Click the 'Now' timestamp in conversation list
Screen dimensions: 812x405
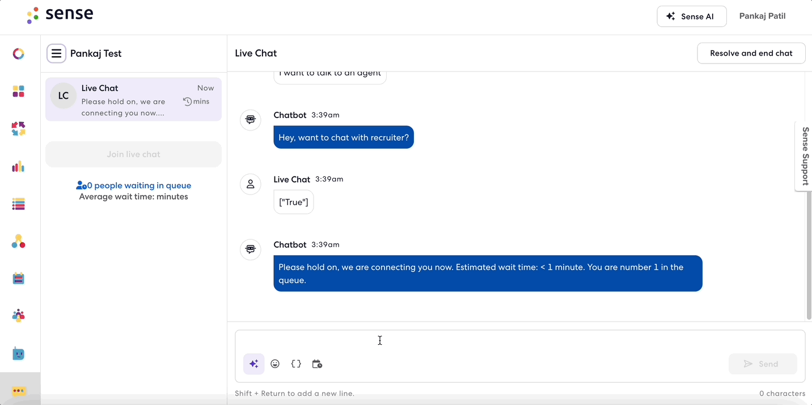tap(205, 88)
